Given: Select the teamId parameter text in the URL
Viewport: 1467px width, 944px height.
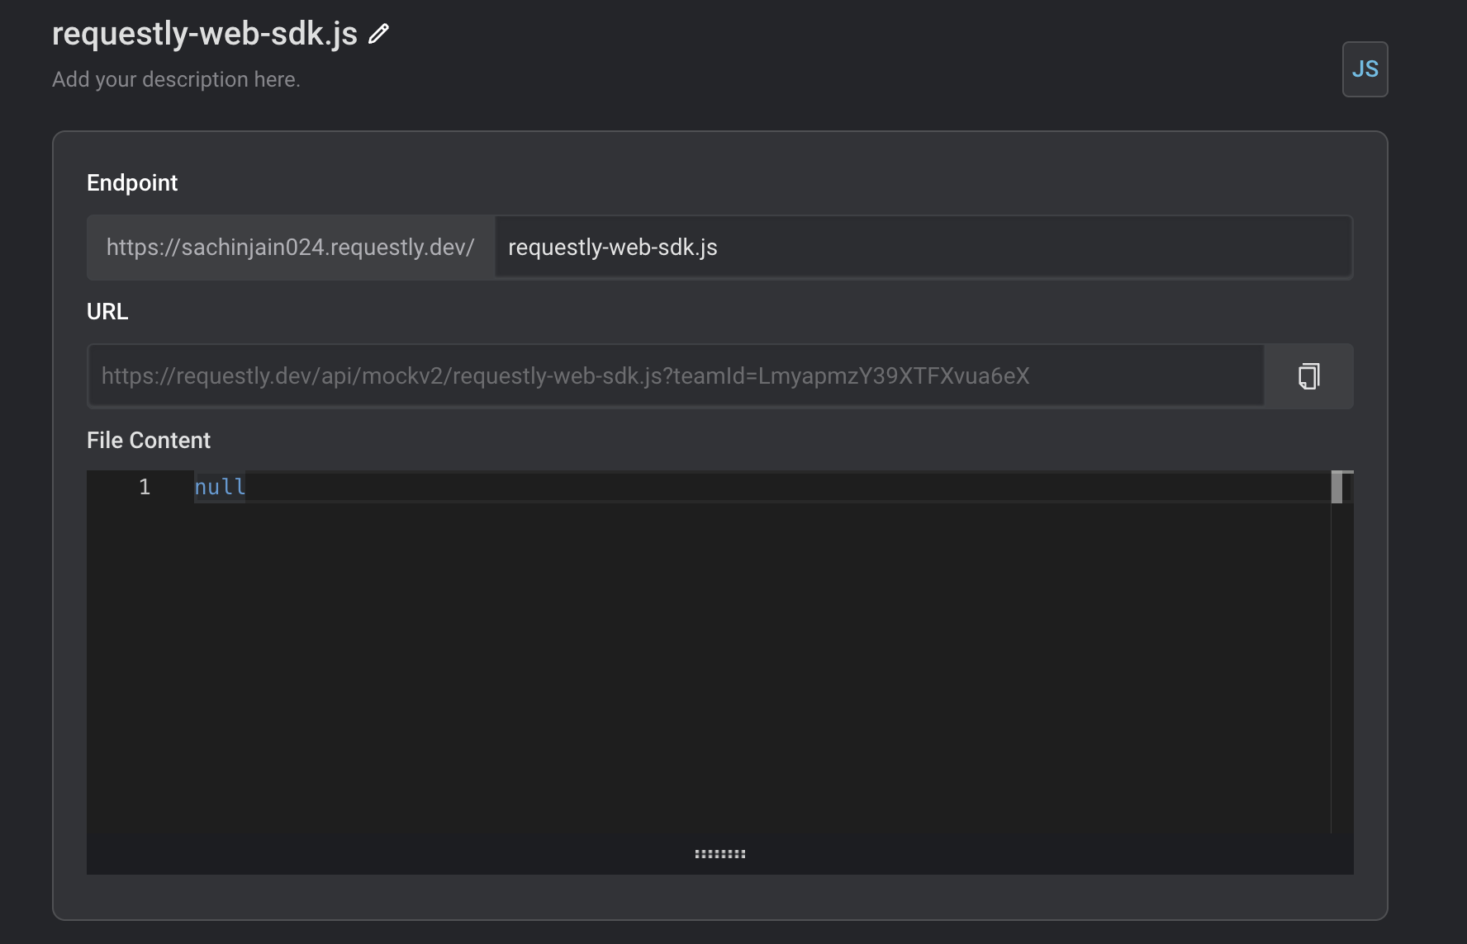Looking at the screenshot, I should 849,375.
